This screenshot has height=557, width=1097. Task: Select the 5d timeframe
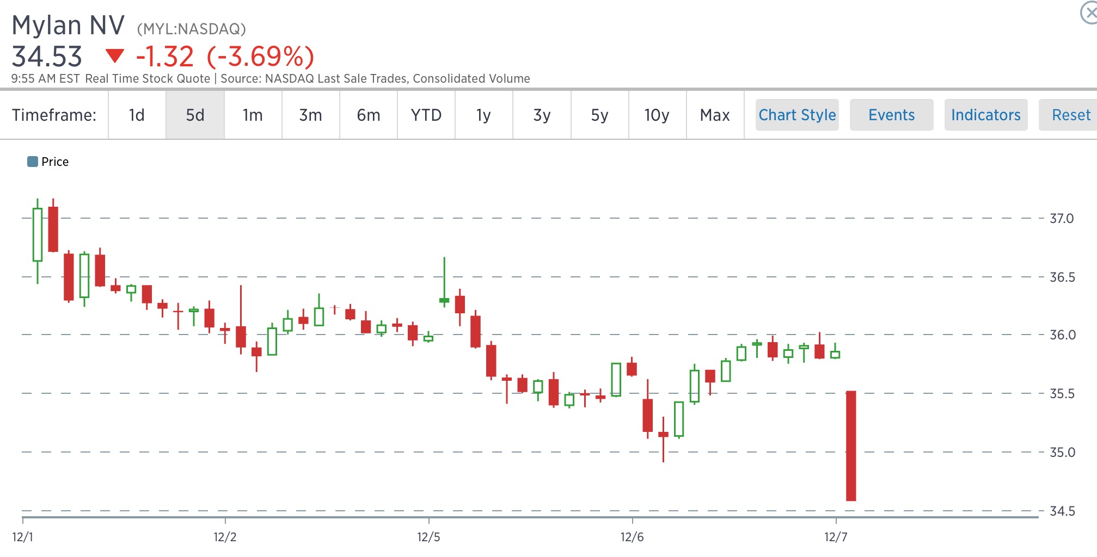coord(195,115)
